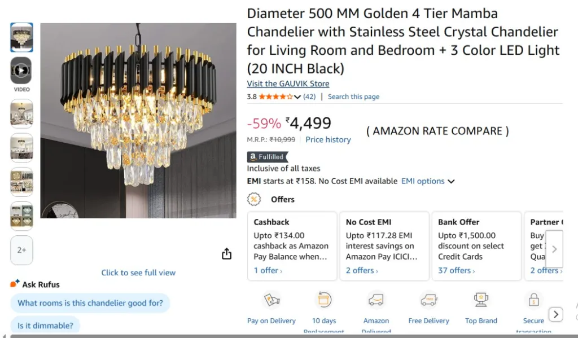Open the 1 offer Cashback link
The image size is (578, 338).
[x=268, y=270]
